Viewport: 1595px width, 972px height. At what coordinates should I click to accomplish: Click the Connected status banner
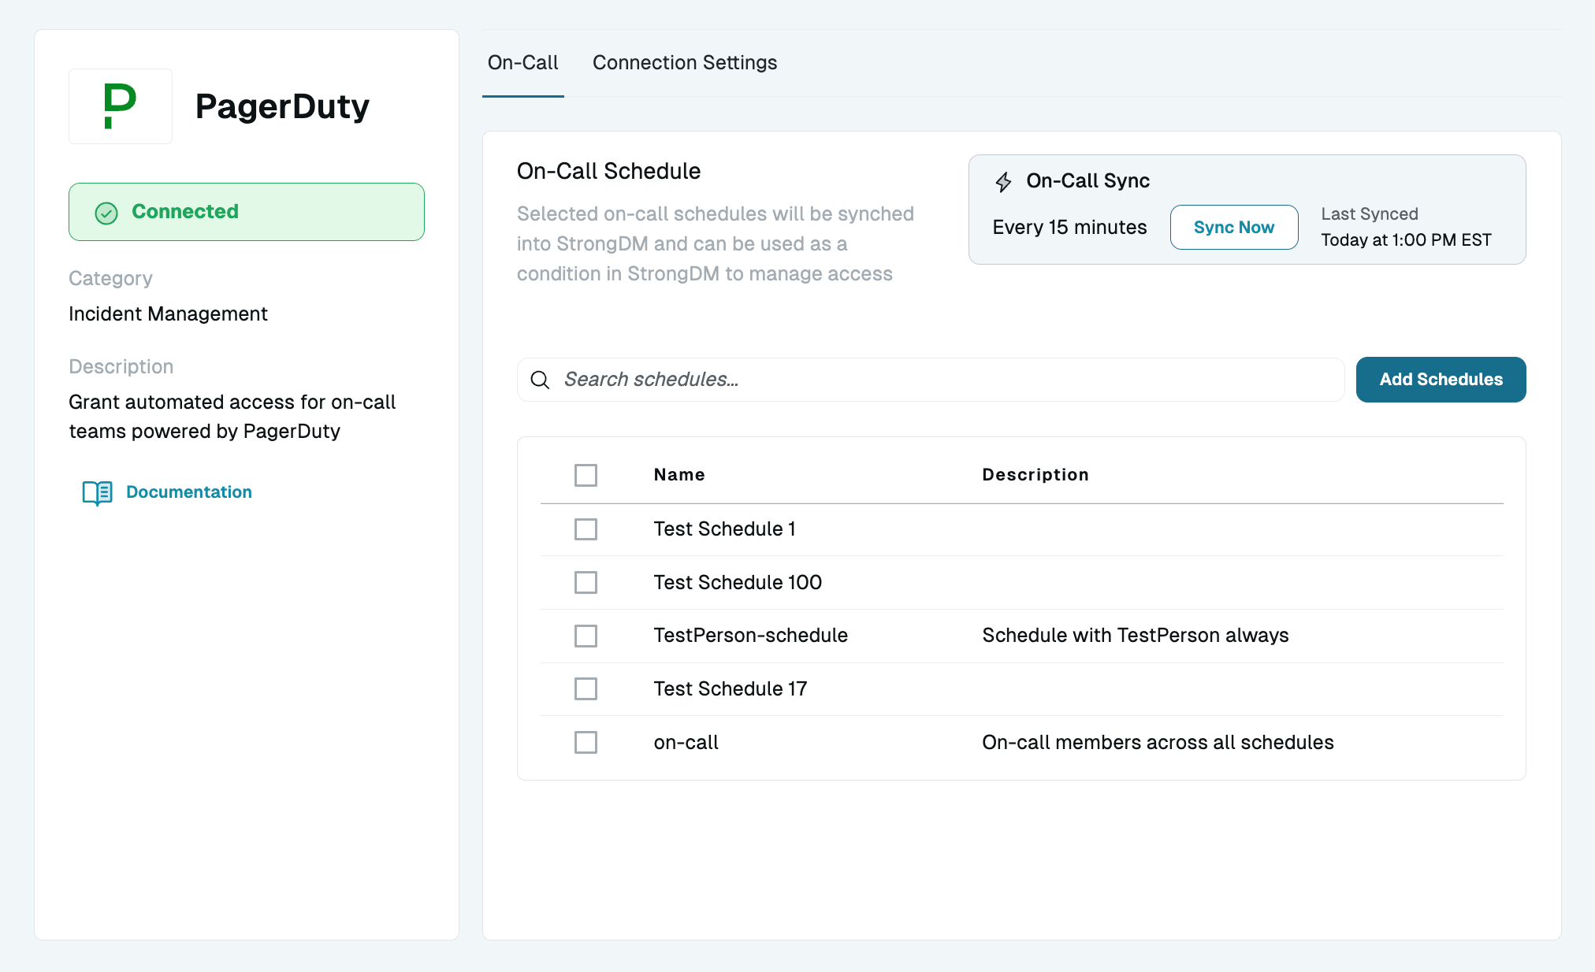(247, 212)
